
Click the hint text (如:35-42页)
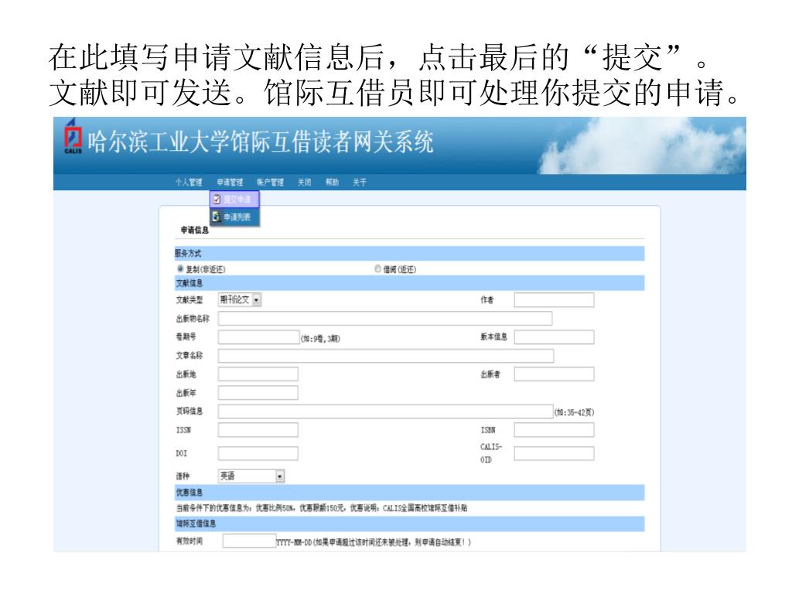point(575,413)
